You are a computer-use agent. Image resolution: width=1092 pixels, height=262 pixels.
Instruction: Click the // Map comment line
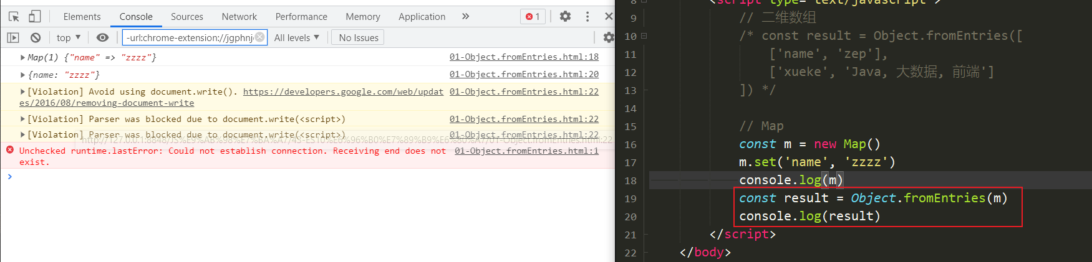click(761, 126)
